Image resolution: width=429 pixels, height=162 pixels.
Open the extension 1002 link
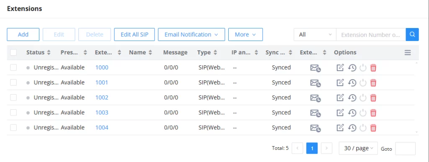click(x=102, y=98)
